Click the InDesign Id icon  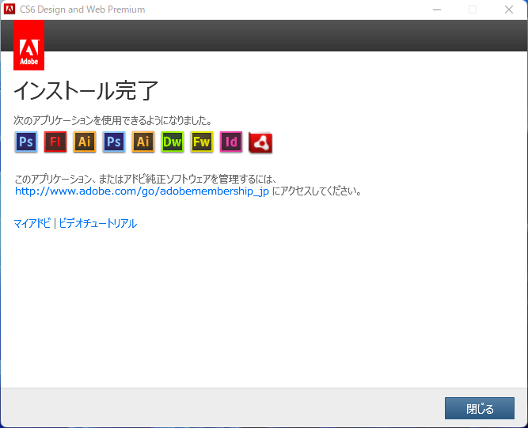coord(231,142)
